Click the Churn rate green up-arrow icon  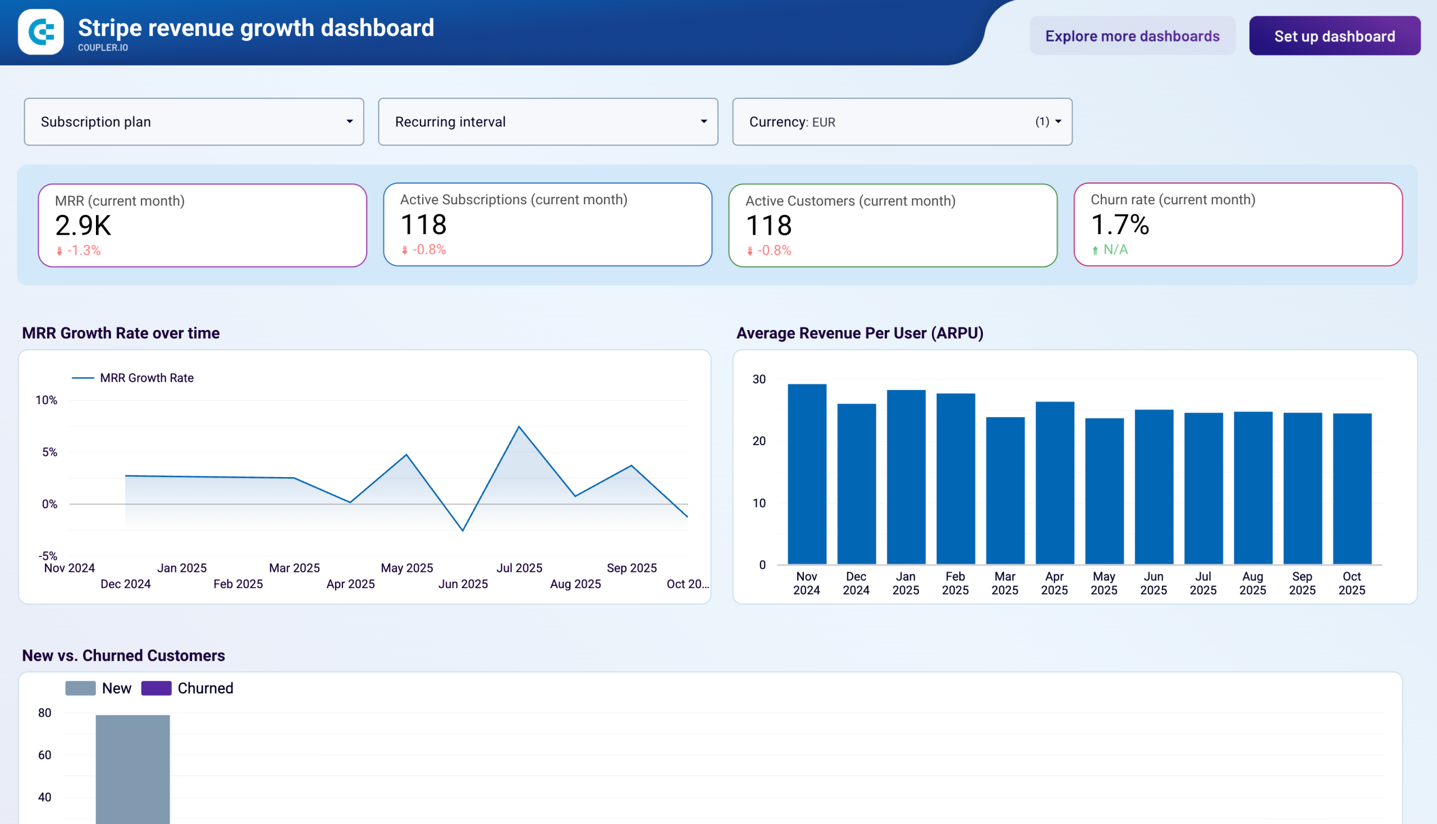1095,250
